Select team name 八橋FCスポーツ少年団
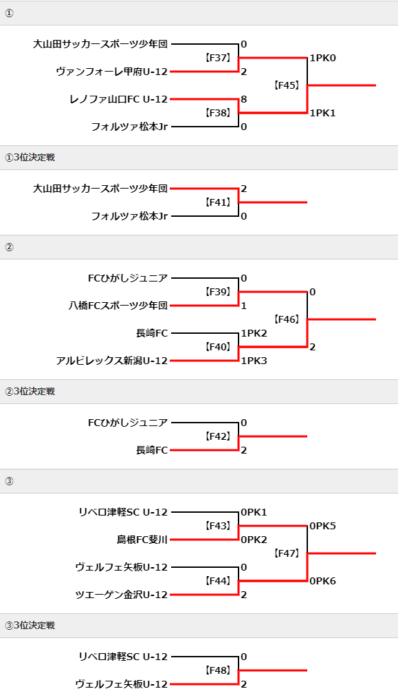Image resolution: width=398 pixels, height=700 pixels. [x=118, y=306]
